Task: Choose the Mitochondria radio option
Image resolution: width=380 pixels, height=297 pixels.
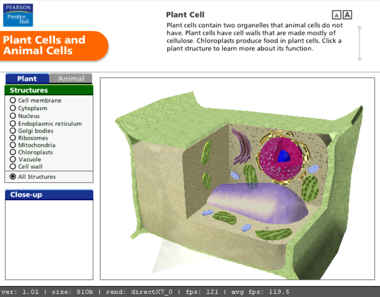Action: pos(13,145)
